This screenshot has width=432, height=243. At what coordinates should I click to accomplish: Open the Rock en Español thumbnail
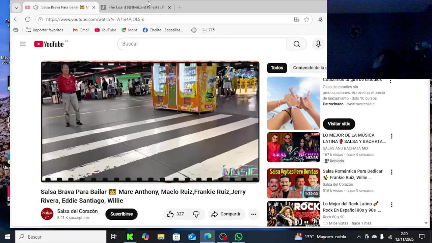(x=293, y=214)
